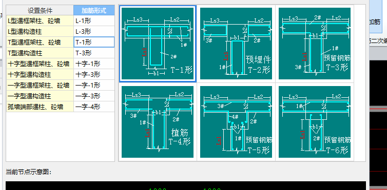Screen dimensions: 387x190
Task: Open the L-3形 cell for L型遇构造柱
Action: [x=94, y=32]
